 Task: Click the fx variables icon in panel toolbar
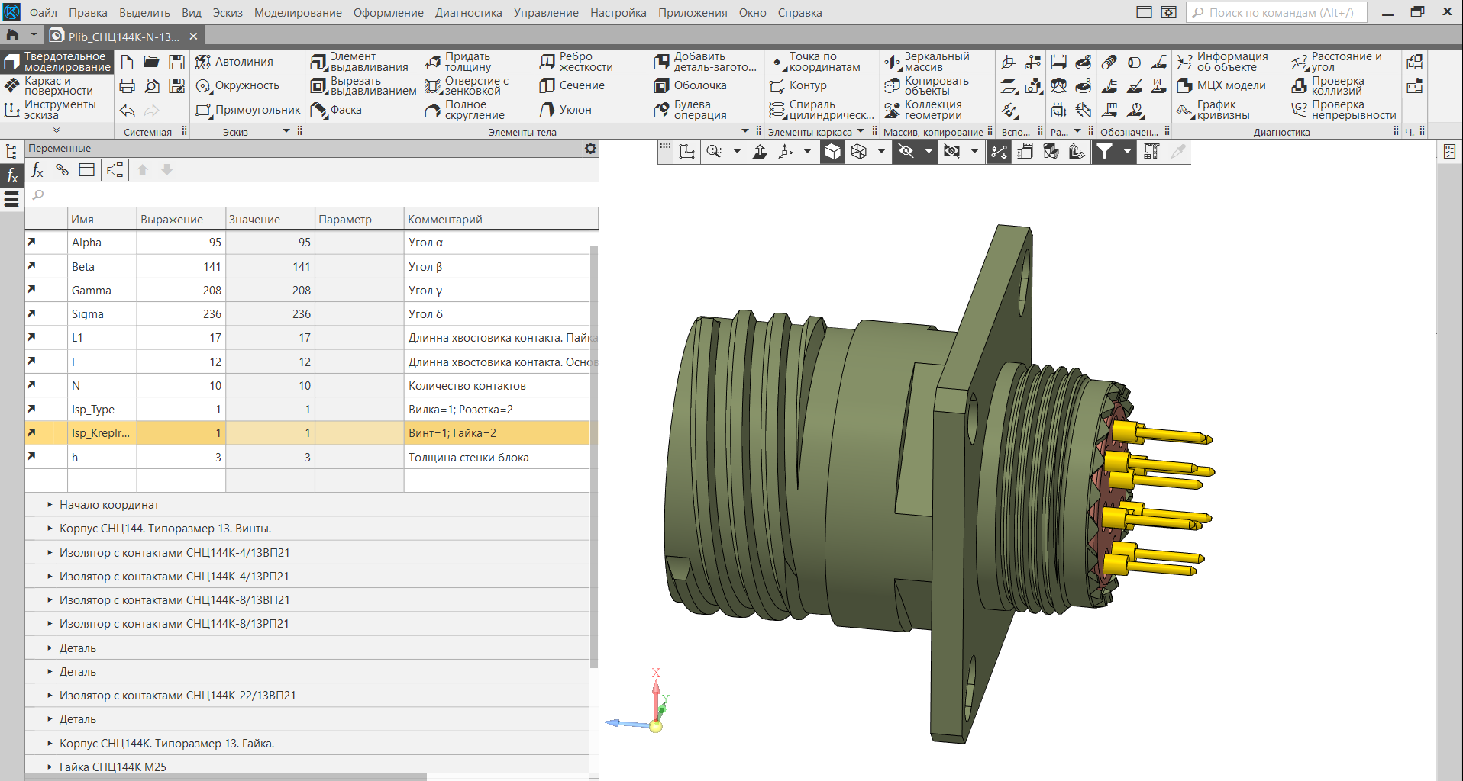[x=37, y=170]
